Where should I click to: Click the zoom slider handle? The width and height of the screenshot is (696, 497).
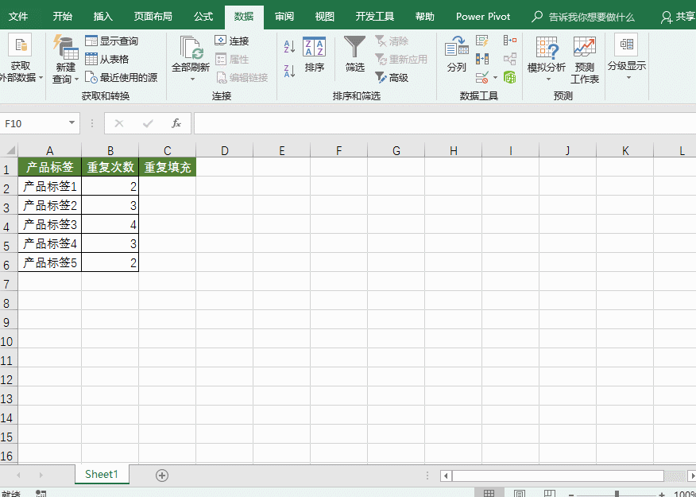(617, 494)
